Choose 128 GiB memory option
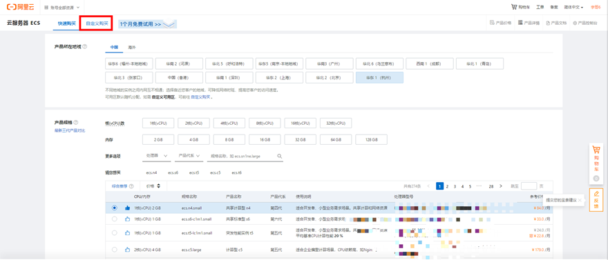The image size is (608, 260). [x=371, y=139]
